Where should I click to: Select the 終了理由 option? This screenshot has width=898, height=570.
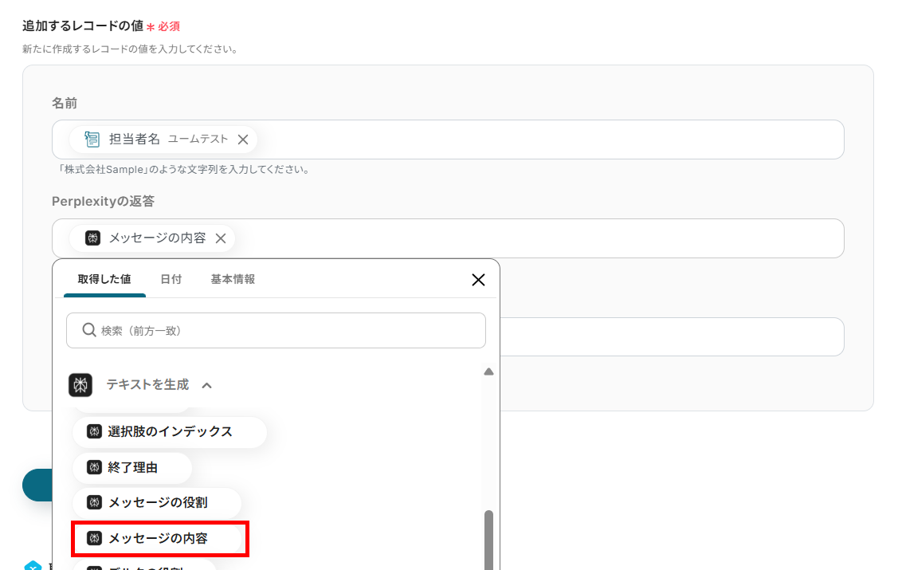(x=132, y=468)
